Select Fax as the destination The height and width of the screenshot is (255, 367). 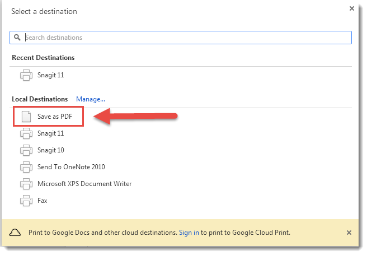[43, 201]
